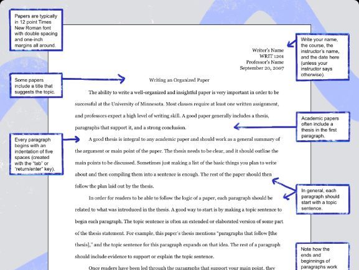
Task: Click the line "should include evidence to support"
Action: coord(144,257)
